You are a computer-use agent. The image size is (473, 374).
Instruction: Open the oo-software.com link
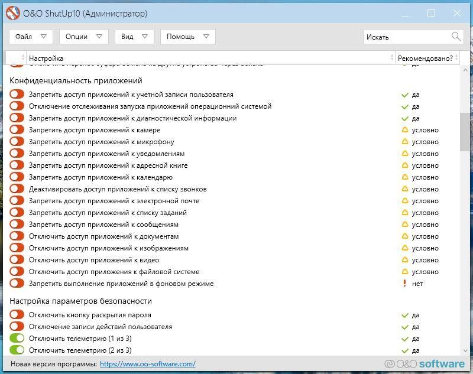pos(147,364)
